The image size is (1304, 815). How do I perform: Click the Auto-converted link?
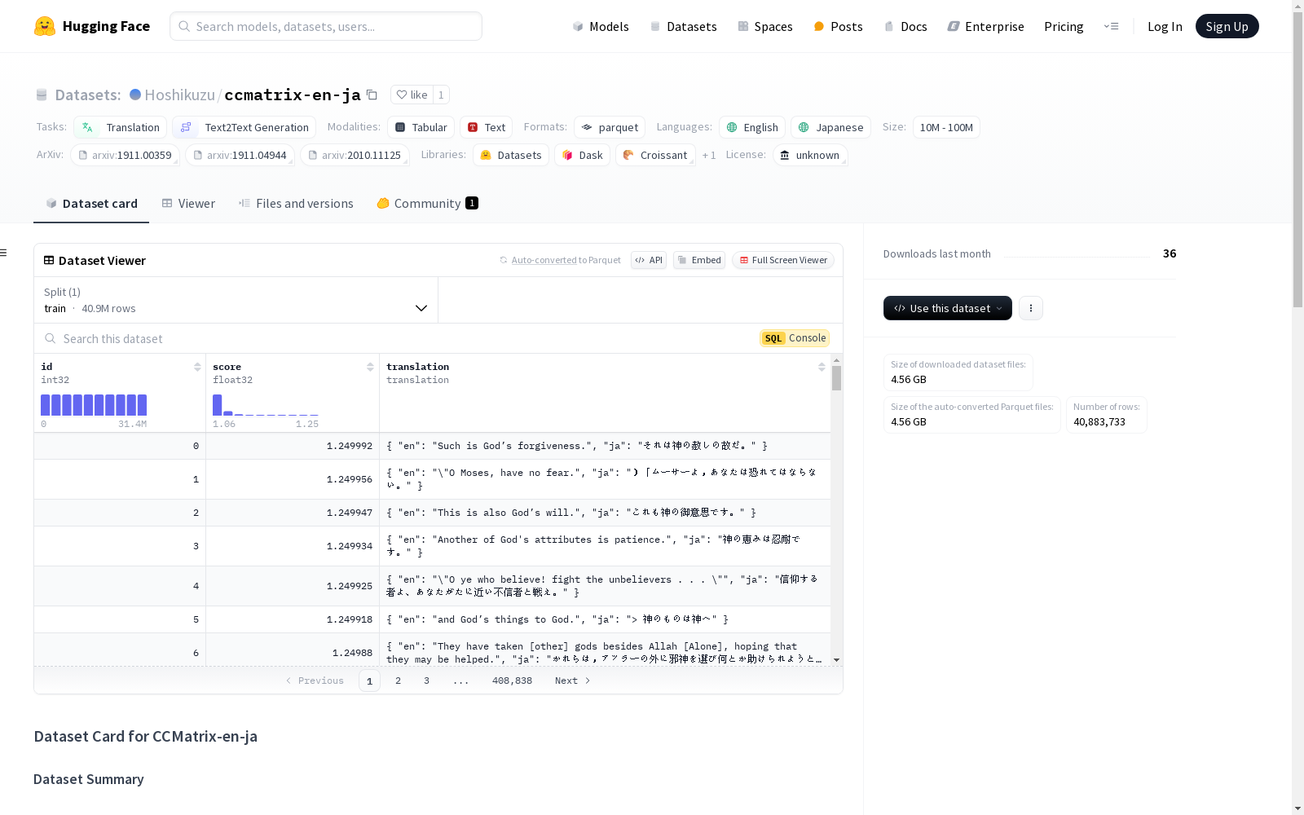tap(544, 260)
